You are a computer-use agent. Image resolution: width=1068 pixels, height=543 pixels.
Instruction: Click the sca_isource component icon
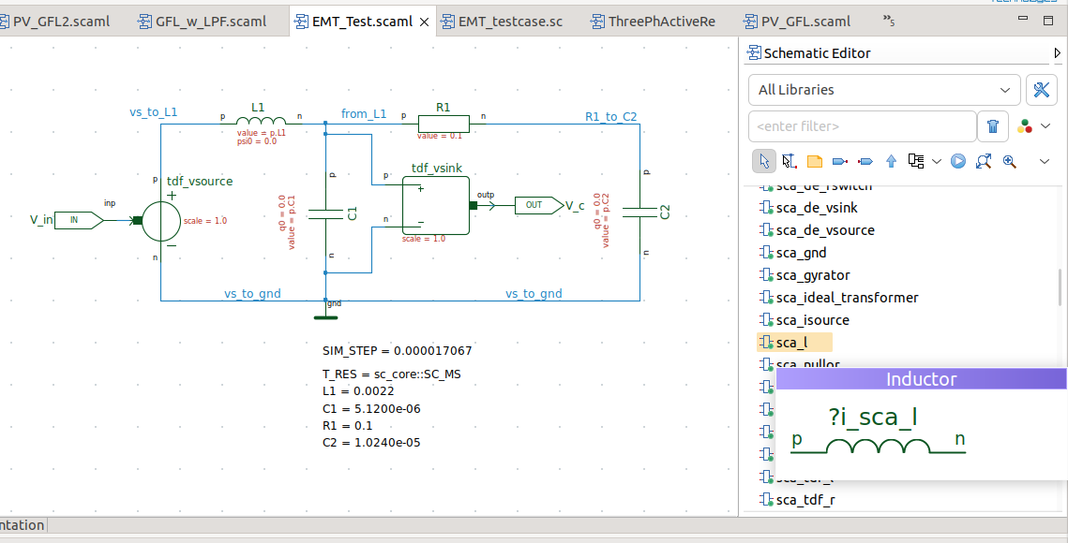pyautogui.click(x=766, y=320)
